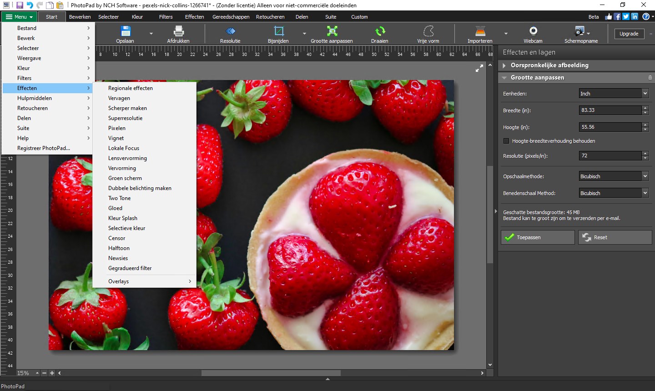Image resolution: width=655 pixels, height=391 pixels.
Task: Delete the Grootte aanpassen effect via trash icon
Action: 650,78
